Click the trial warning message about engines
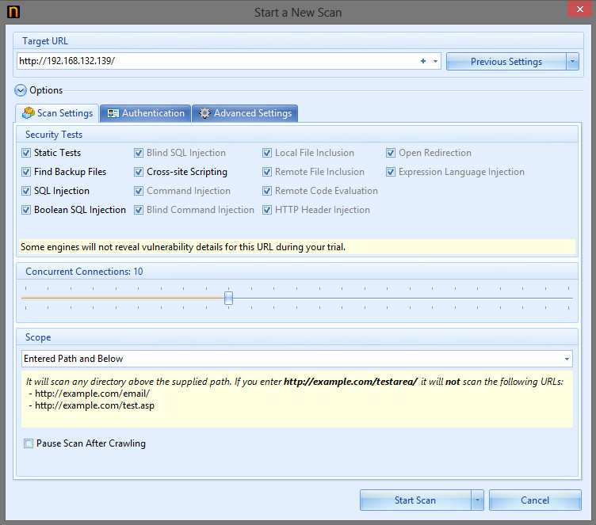 (x=183, y=247)
